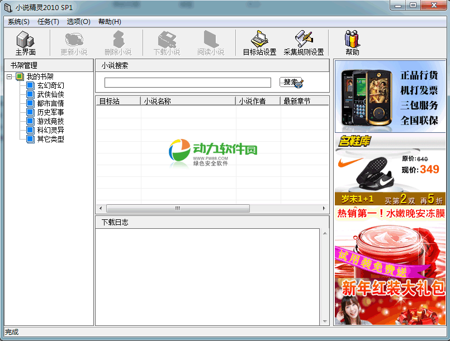The height and width of the screenshot is (341, 450).
Task: Click the 下载小说 toolbar icon
Action: [167, 43]
